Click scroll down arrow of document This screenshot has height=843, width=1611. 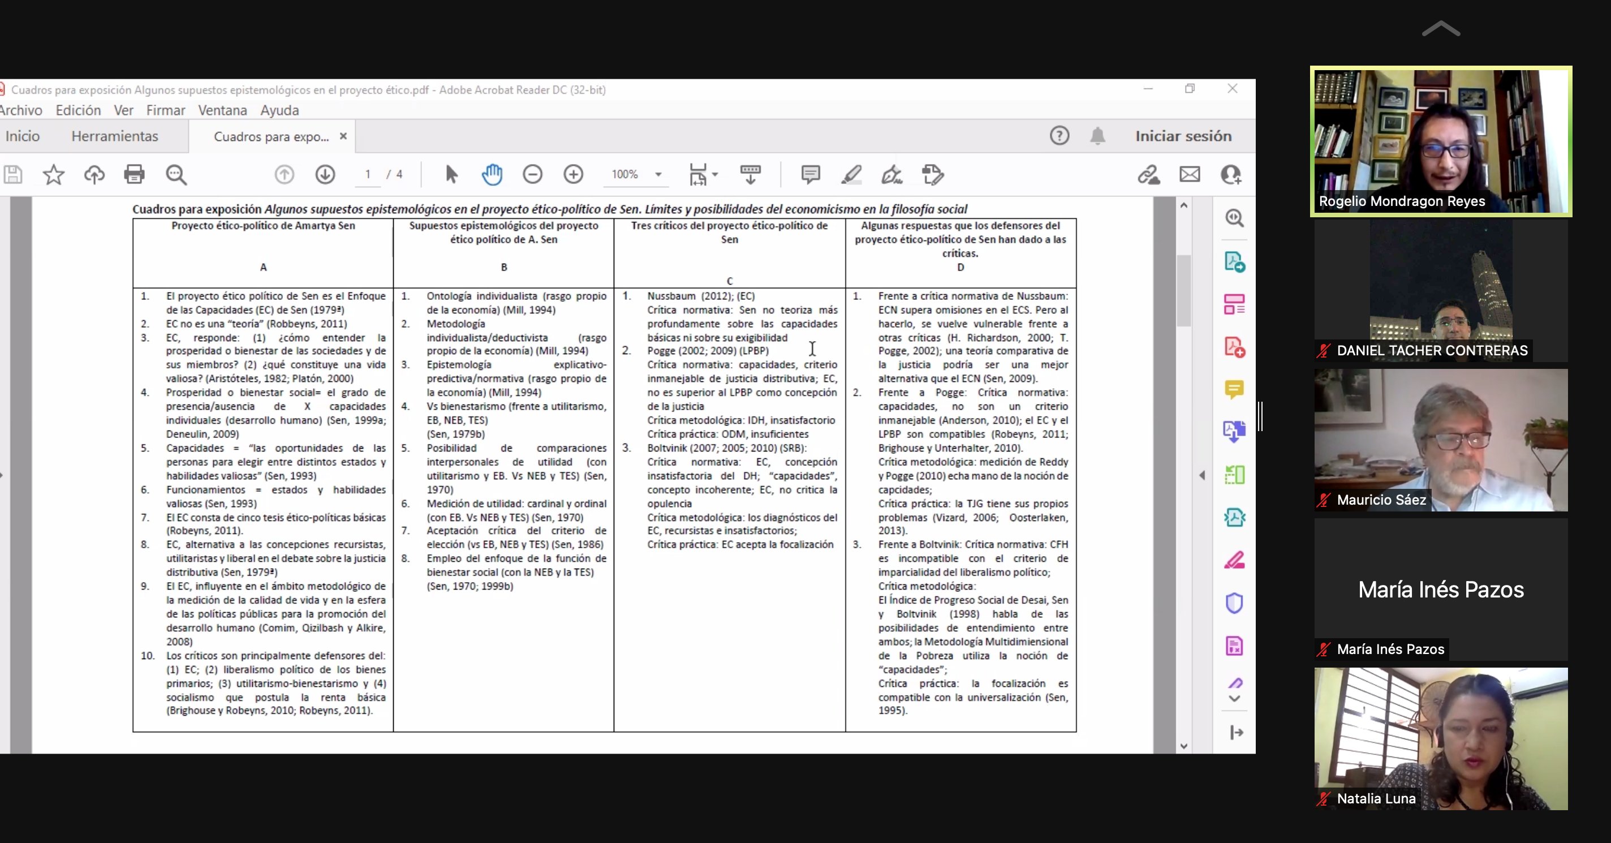[x=1183, y=746]
